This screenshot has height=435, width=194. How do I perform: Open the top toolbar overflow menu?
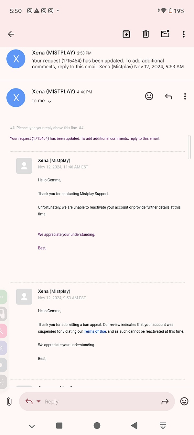pyautogui.click(x=184, y=34)
